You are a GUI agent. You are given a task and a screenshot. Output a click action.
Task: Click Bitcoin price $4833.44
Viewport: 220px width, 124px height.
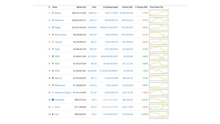92,13
